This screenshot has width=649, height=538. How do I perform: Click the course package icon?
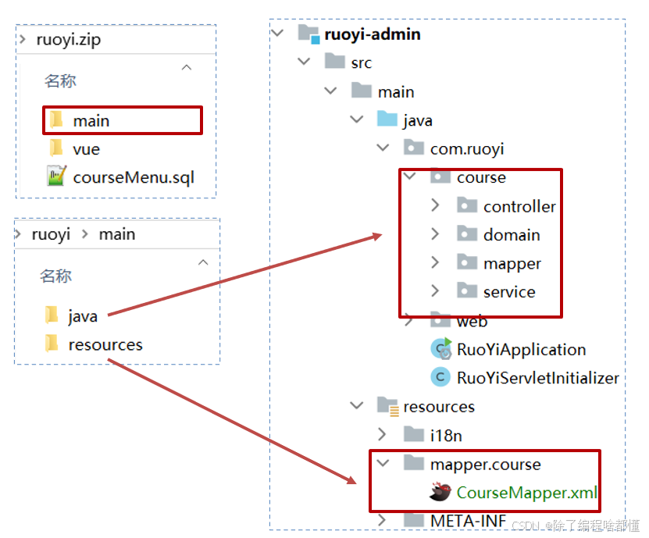pos(440,176)
